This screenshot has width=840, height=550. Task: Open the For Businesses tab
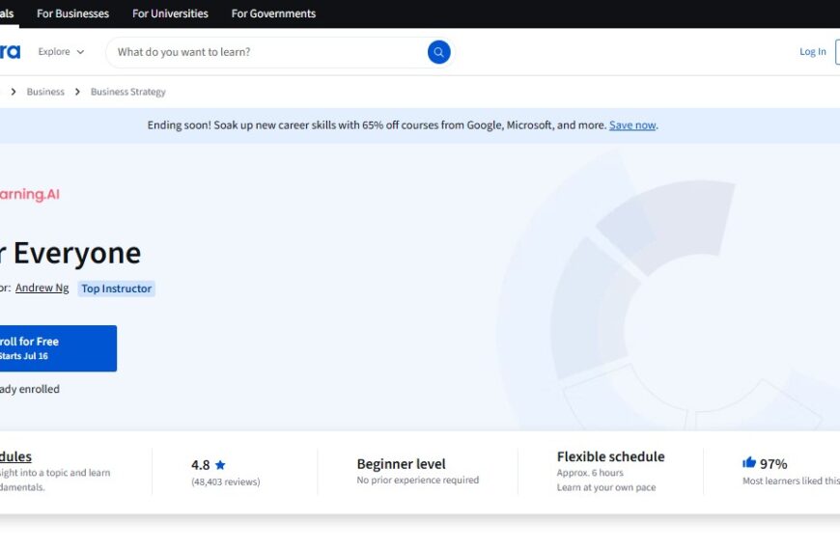(x=72, y=14)
